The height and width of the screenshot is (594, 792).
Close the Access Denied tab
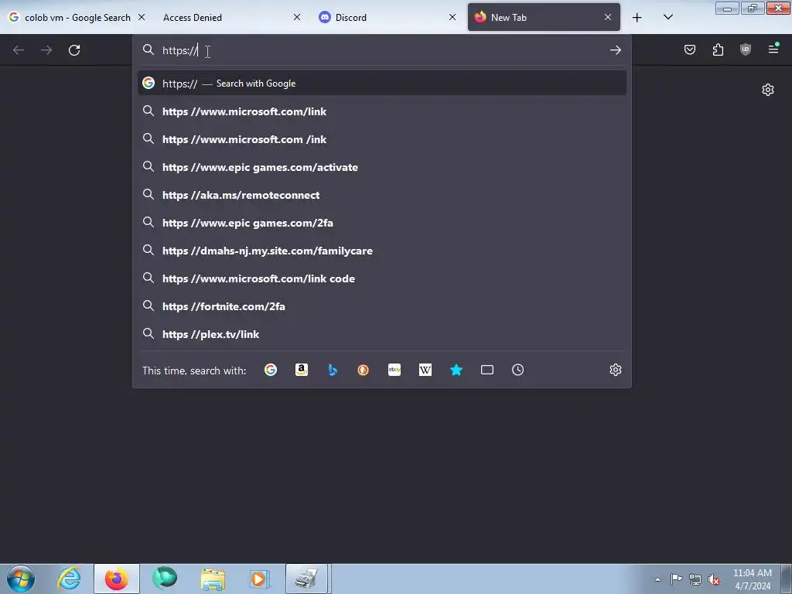click(x=297, y=17)
